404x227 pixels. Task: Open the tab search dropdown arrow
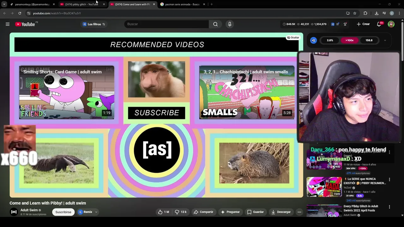(4, 4)
